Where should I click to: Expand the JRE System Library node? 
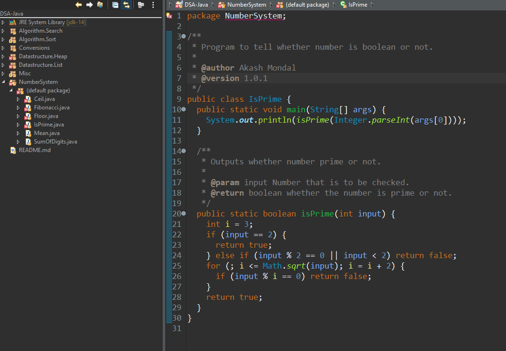point(3,22)
